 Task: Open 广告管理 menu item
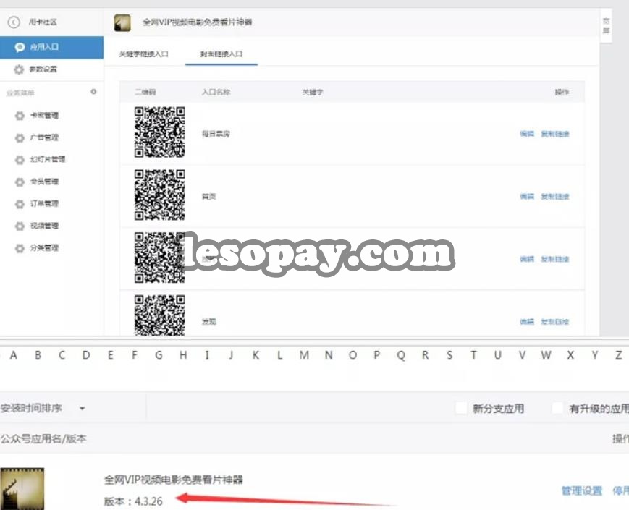44,137
